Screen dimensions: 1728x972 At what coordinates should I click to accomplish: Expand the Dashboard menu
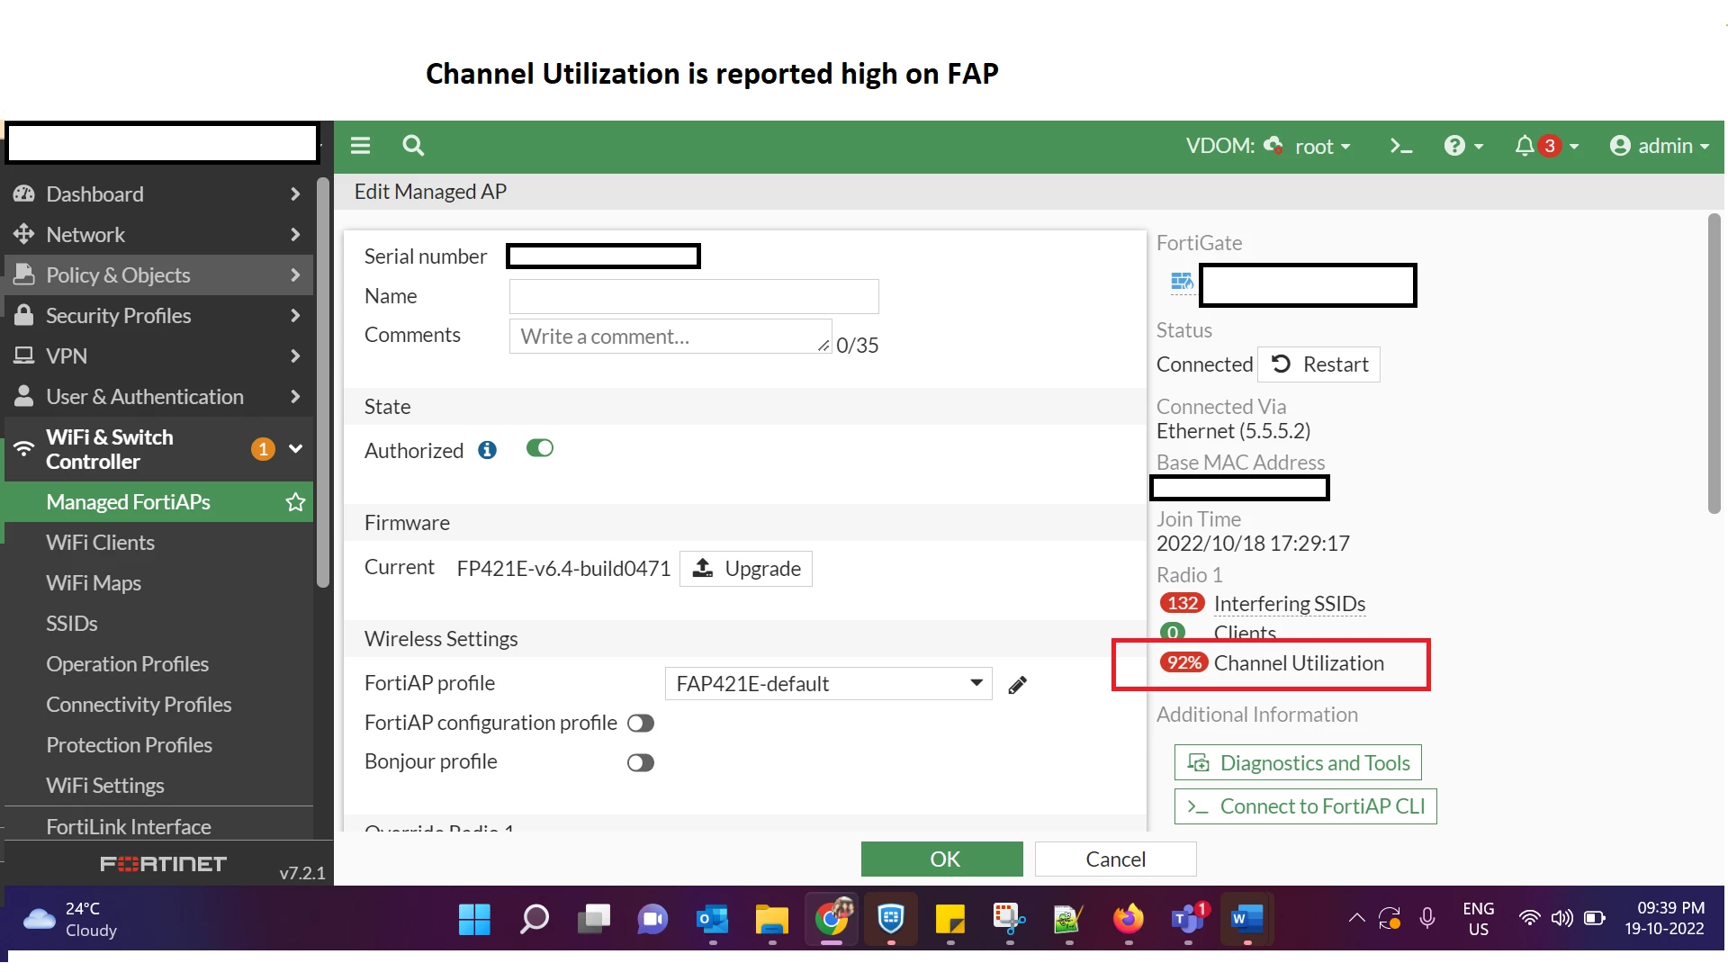click(158, 194)
